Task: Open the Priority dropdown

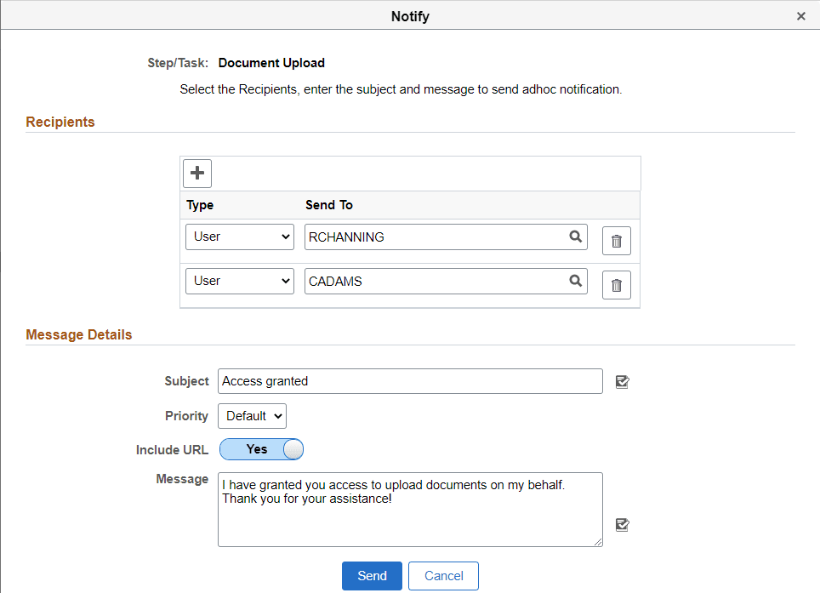Action: click(252, 415)
